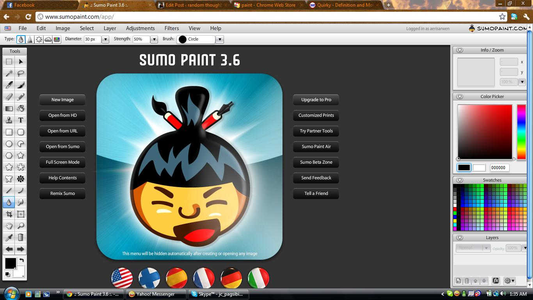Open the Normal blend mode dropdown
This screenshot has width=533, height=300.
pos(473,248)
